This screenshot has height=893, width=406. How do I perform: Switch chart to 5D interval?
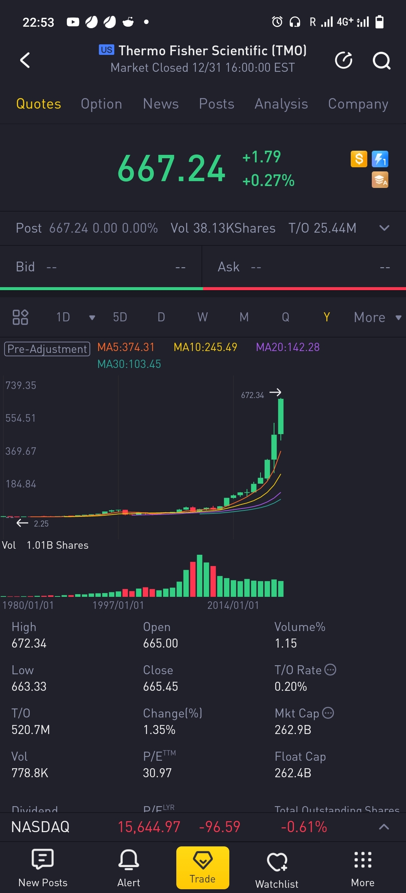click(x=120, y=317)
